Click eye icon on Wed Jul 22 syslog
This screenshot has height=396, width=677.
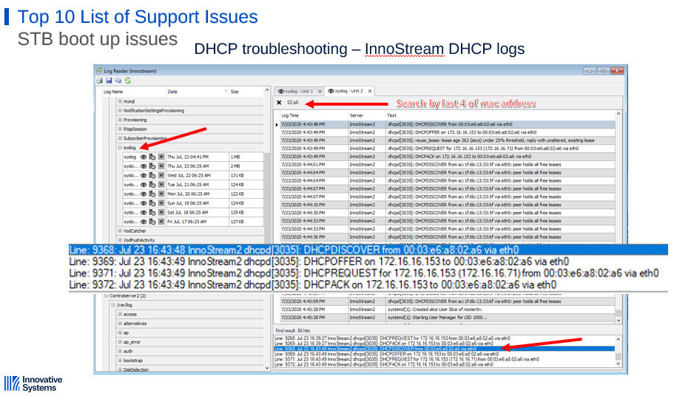[x=144, y=175]
